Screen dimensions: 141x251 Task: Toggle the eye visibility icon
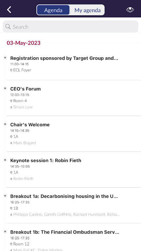pos(130,10)
